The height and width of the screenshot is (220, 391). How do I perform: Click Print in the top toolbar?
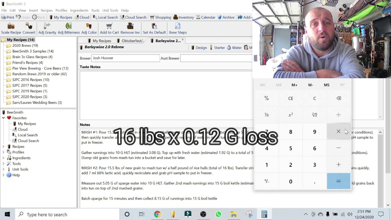[8, 17]
